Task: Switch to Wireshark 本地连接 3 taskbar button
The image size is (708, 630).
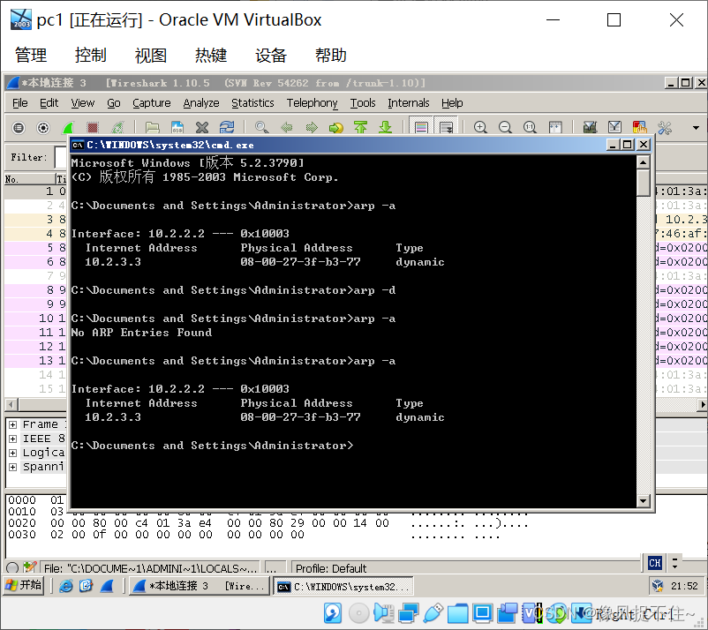Action: [x=200, y=586]
